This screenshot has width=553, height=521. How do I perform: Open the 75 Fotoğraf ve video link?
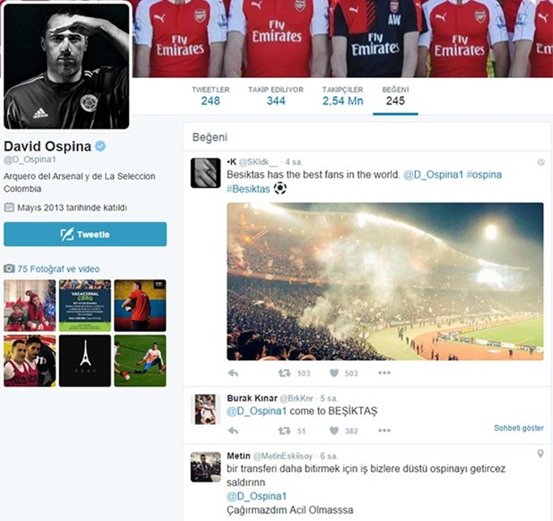point(58,269)
